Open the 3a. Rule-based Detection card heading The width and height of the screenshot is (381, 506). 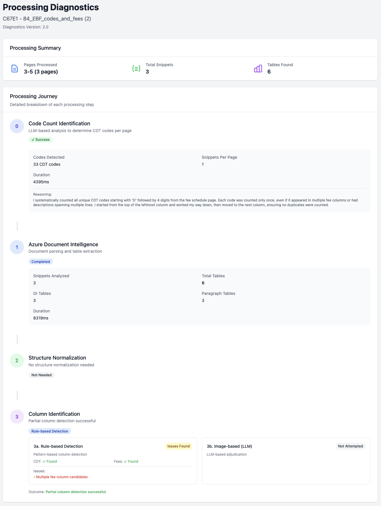point(58,446)
